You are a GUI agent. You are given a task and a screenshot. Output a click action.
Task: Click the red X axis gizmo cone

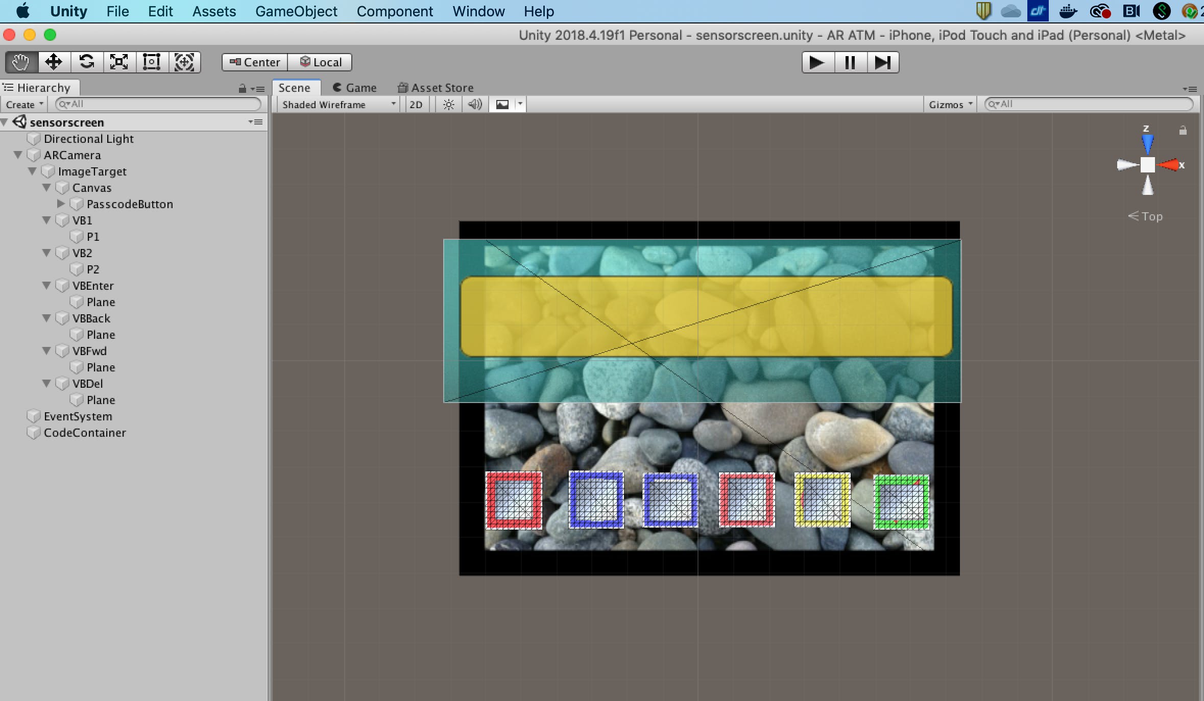tap(1168, 165)
